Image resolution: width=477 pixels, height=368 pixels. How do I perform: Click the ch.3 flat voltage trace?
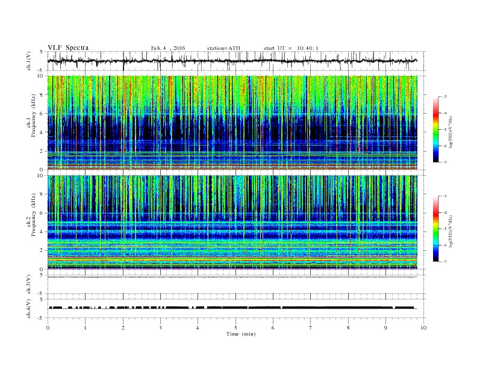click(232, 277)
